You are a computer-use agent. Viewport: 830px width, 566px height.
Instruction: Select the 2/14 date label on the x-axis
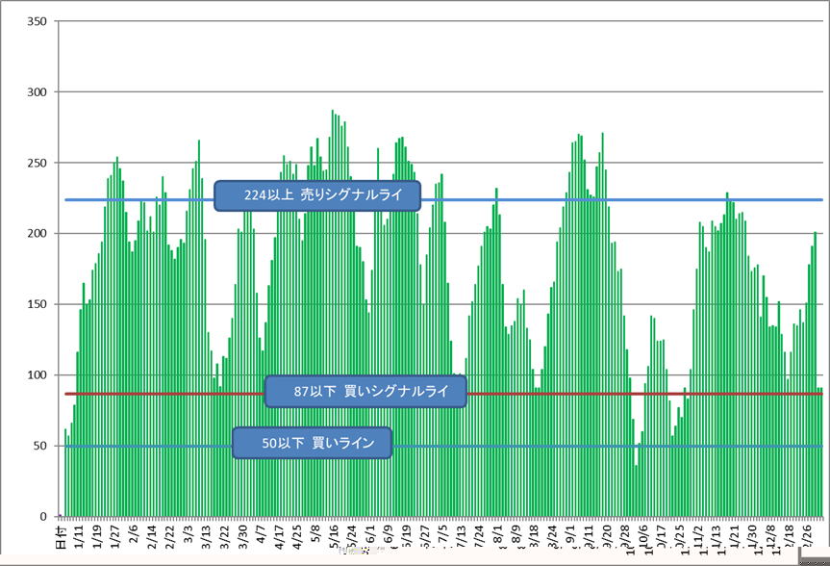click(x=152, y=535)
